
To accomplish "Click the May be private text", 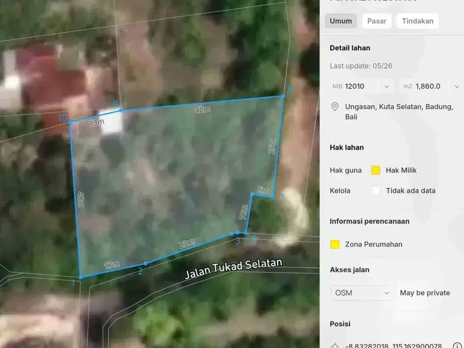I will 425,293.
